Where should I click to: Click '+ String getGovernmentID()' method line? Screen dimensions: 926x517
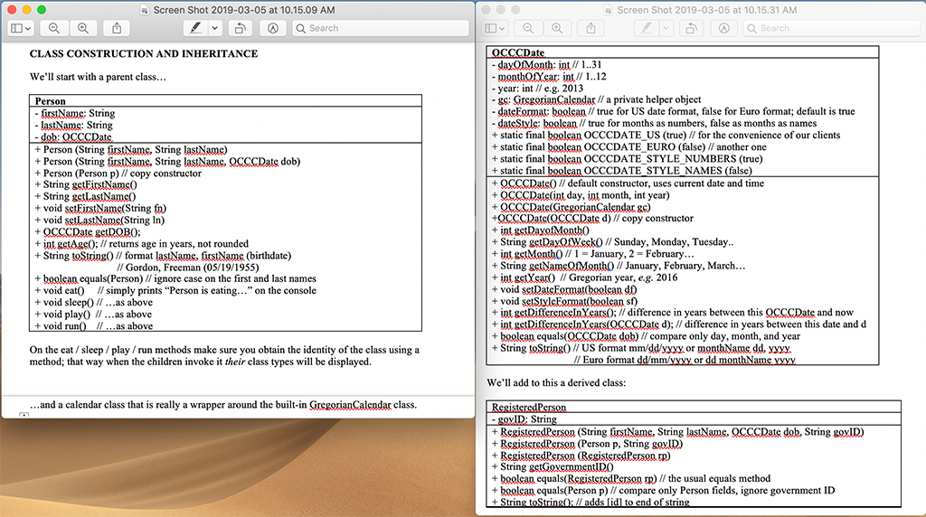pyautogui.click(x=553, y=466)
